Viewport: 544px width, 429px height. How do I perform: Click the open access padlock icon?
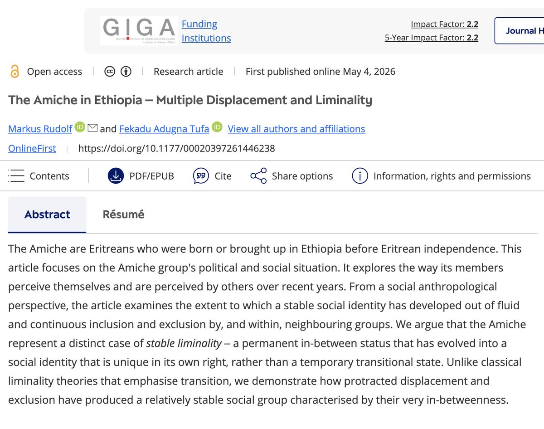click(x=15, y=72)
